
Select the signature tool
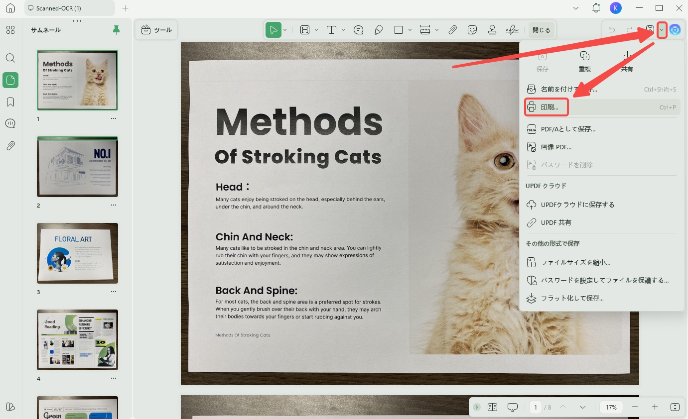pos(512,30)
